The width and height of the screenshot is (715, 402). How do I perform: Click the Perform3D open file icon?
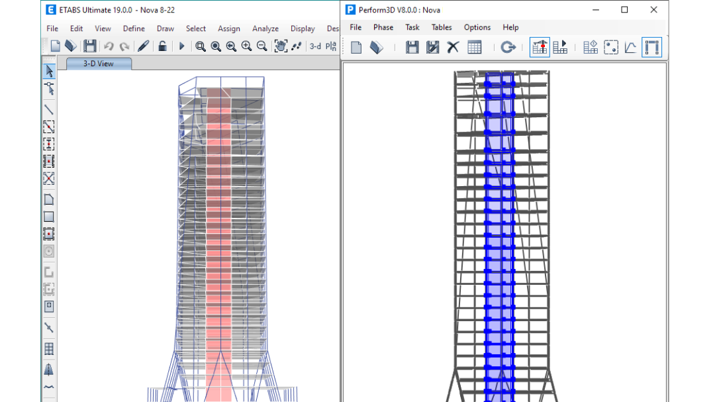click(x=377, y=47)
